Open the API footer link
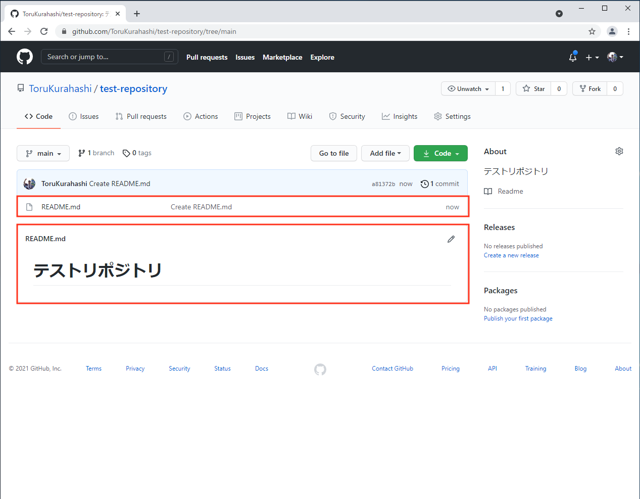The width and height of the screenshot is (640, 499). [x=493, y=369]
